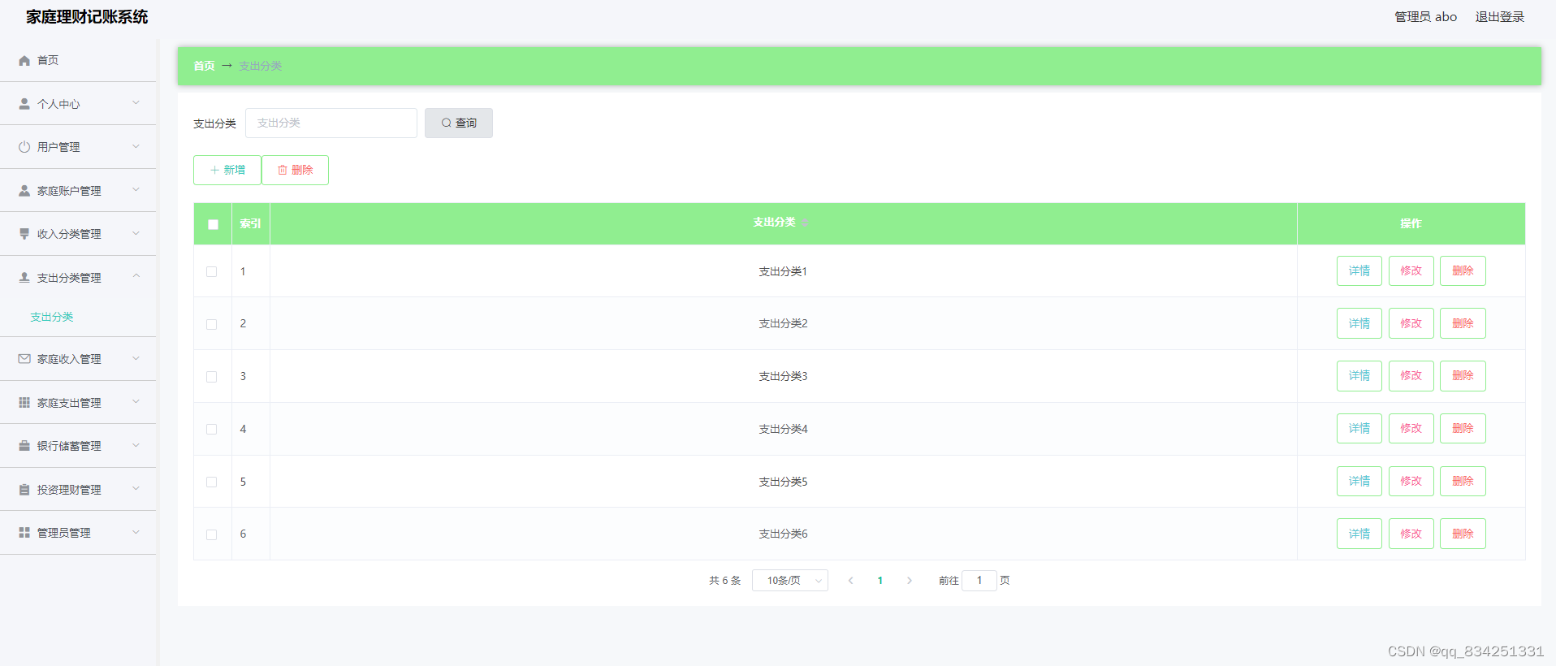The image size is (1556, 666).
Task: Go to next page with right arrow
Action: tap(910, 581)
